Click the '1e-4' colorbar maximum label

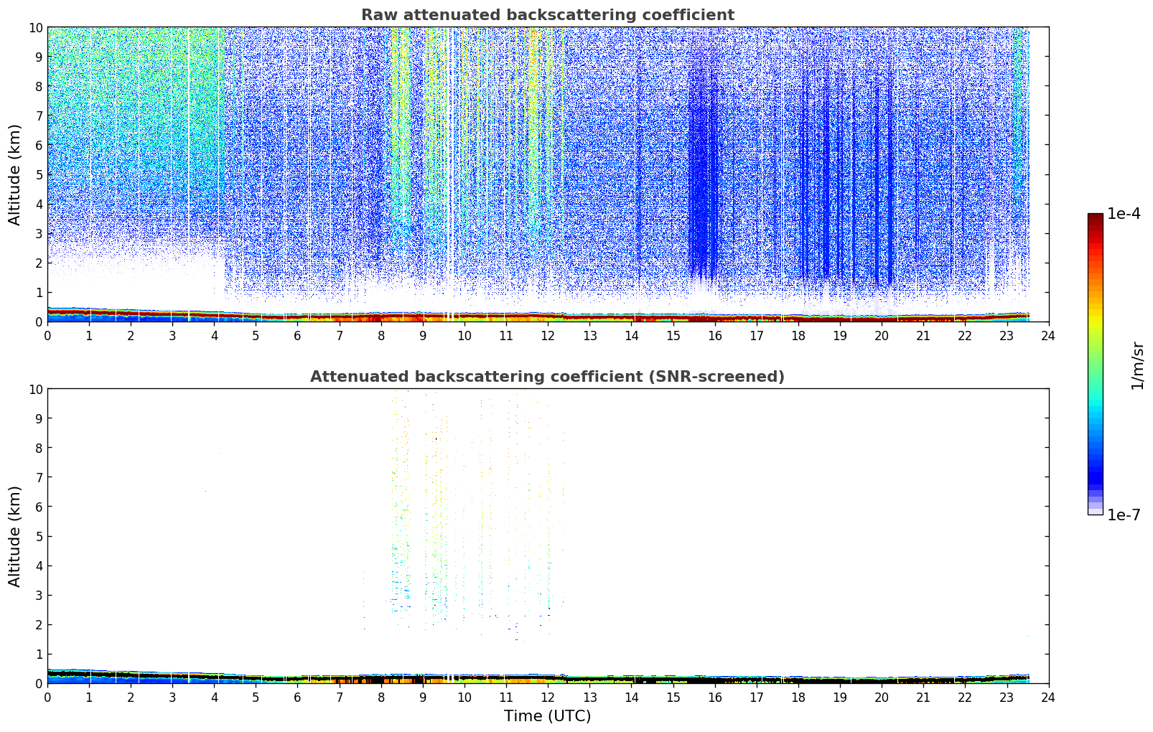[1123, 214]
